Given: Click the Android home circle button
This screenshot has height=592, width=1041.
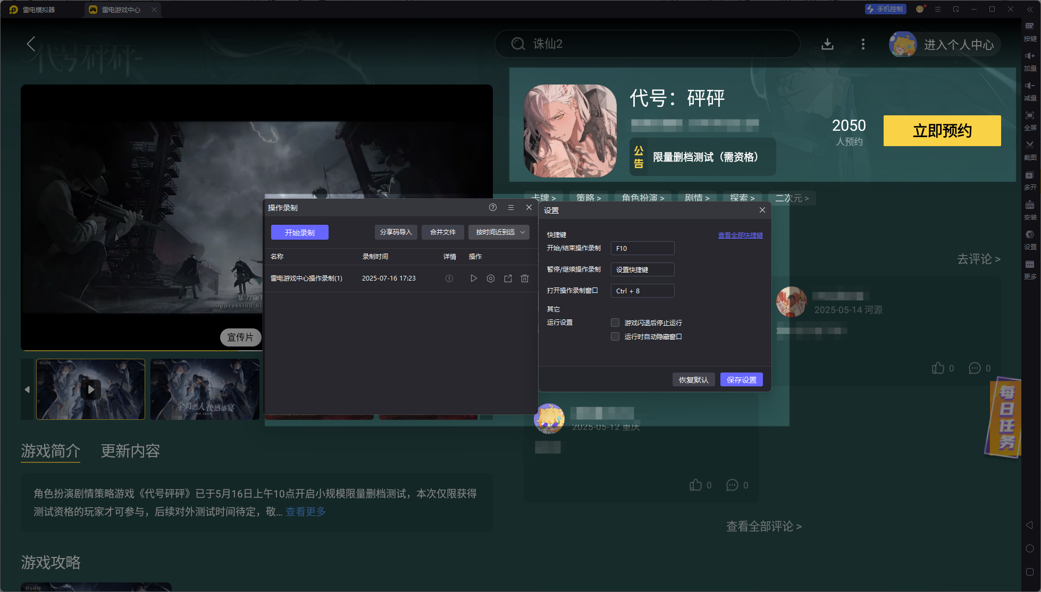Looking at the screenshot, I should coord(1030,548).
